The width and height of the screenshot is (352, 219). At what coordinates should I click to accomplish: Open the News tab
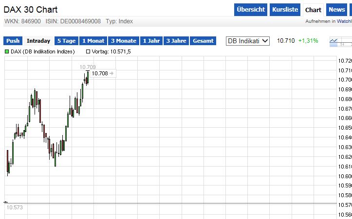pos(336,10)
